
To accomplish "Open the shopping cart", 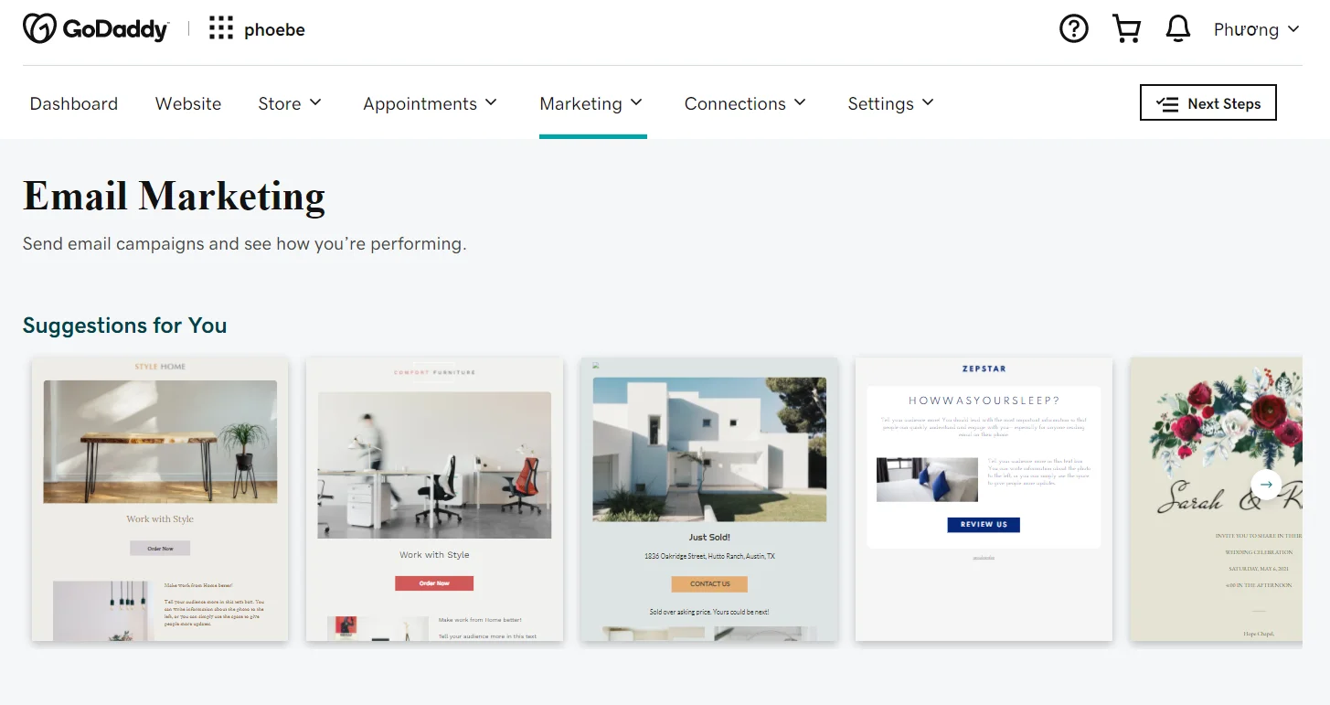I will (x=1126, y=29).
